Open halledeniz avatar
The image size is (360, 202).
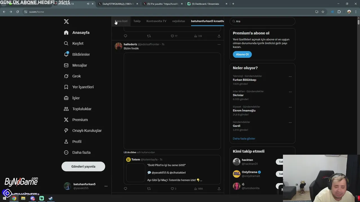click(119, 46)
